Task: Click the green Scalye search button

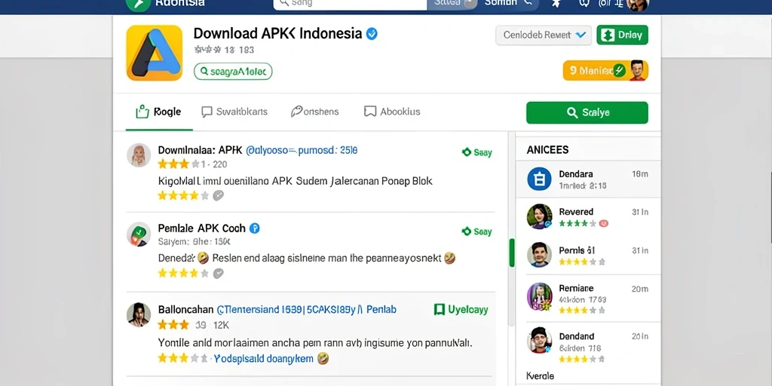Action: click(x=587, y=112)
